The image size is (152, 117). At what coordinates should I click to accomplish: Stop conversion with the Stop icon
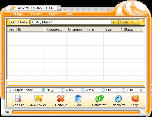click(x=135, y=99)
